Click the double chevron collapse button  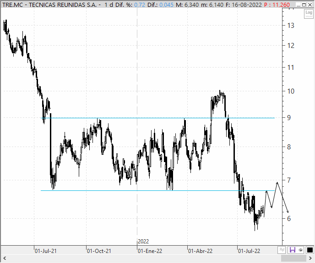282,250
